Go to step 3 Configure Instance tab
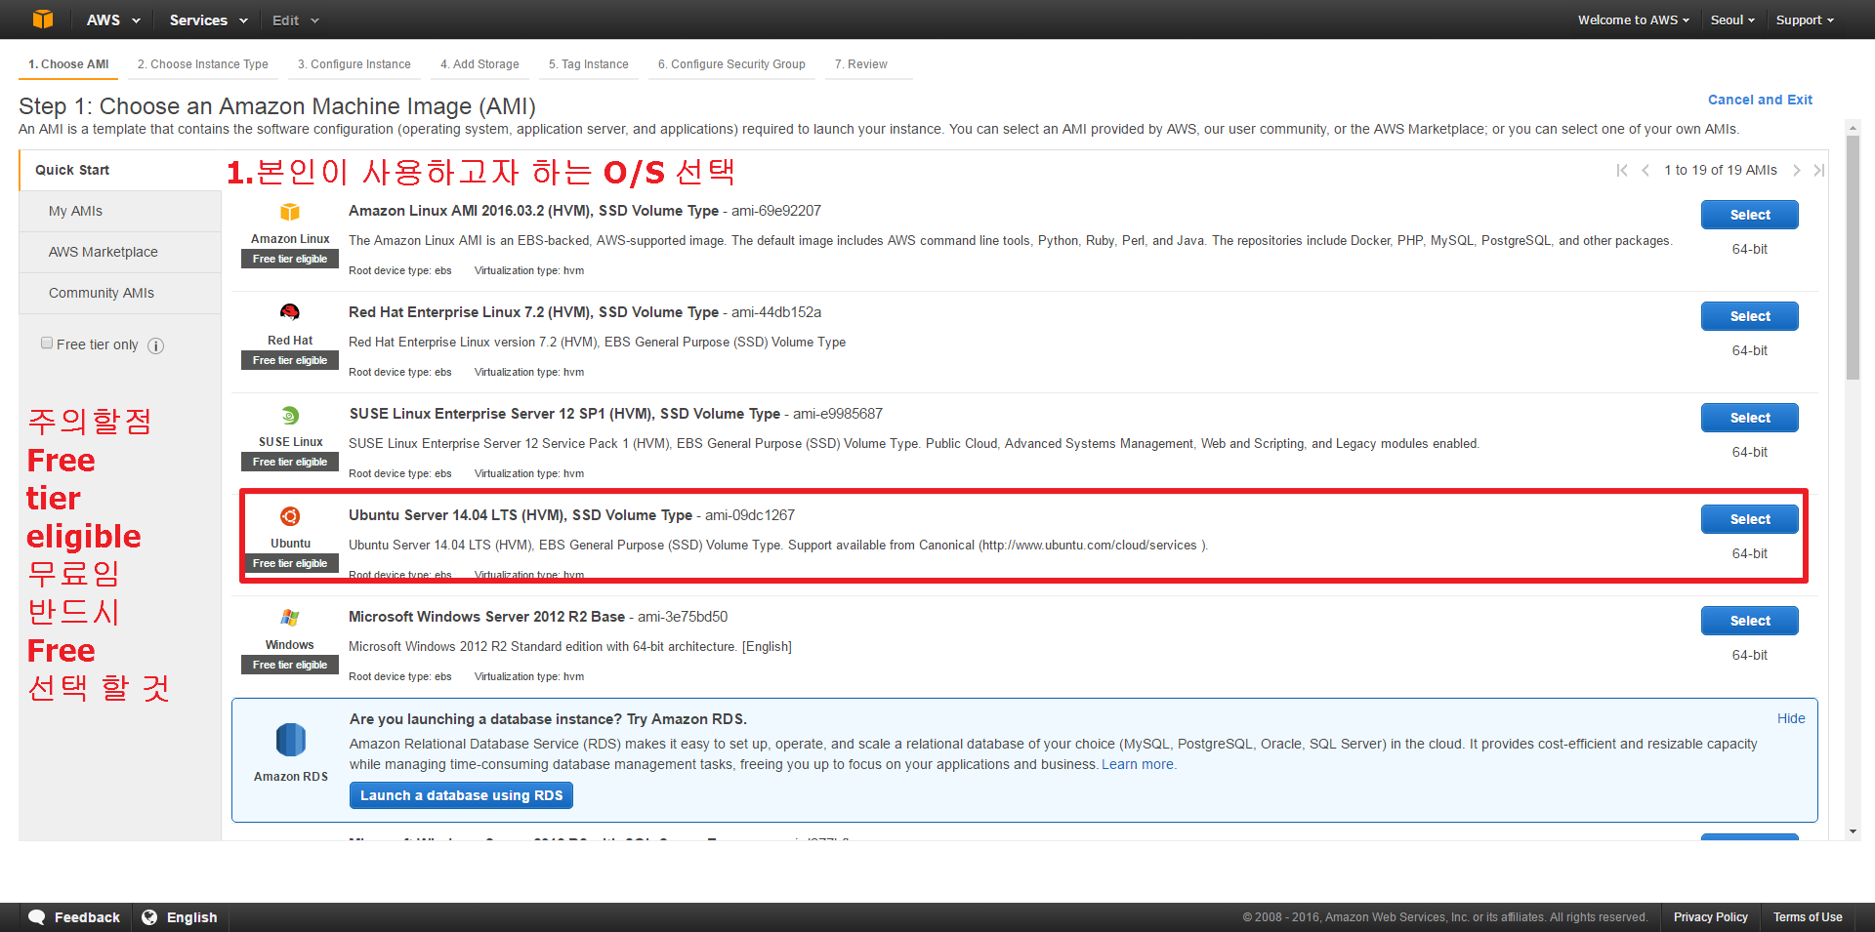Screen dimensions: 1875x932 tap(354, 64)
